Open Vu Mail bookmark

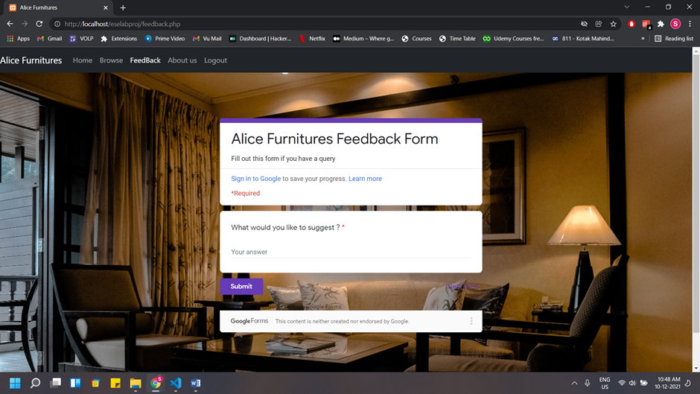207,39
